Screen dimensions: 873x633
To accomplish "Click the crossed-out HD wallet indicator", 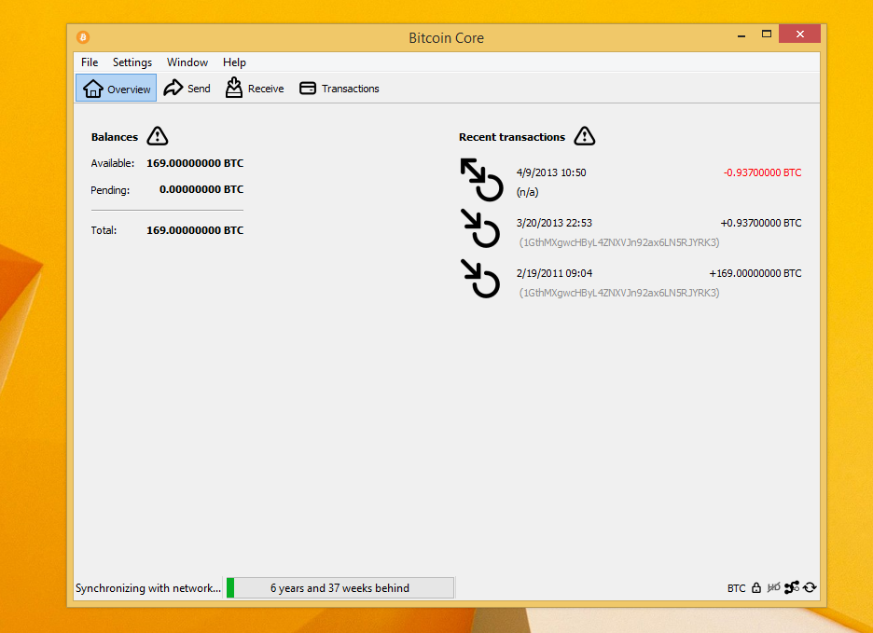I will pyautogui.click(x=772, y=587).
